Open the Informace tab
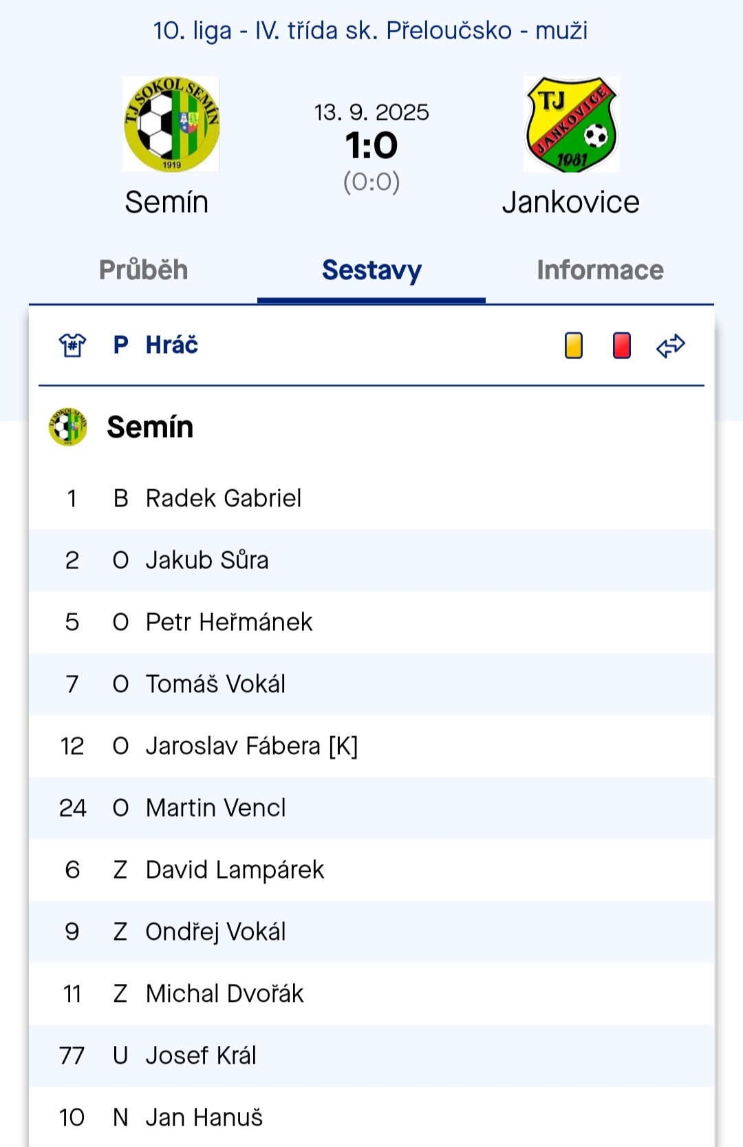743x1147 pixels. (x=601, y=270)
